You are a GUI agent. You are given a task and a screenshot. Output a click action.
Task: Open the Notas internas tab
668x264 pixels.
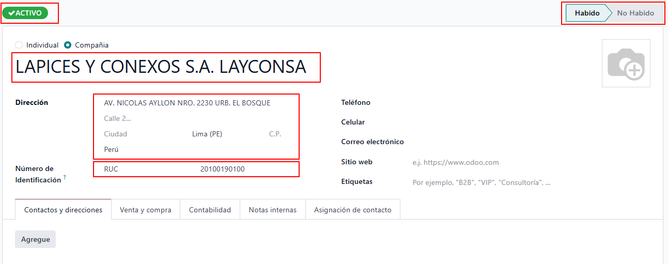273,210
